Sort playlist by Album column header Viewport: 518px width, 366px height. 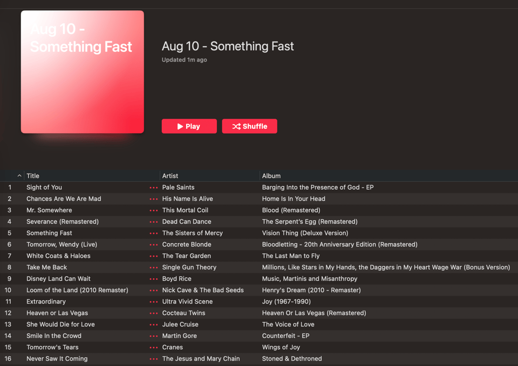[271, 176]
